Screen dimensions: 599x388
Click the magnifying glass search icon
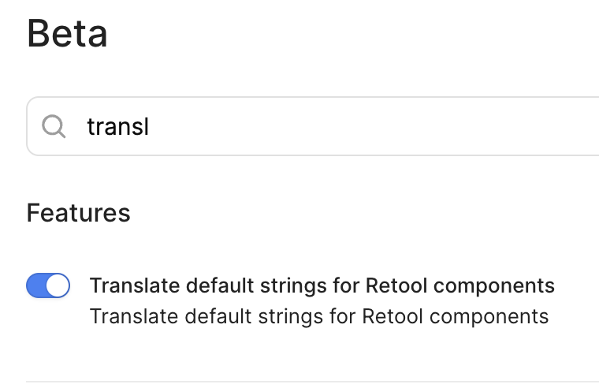[x=54, y=126]
